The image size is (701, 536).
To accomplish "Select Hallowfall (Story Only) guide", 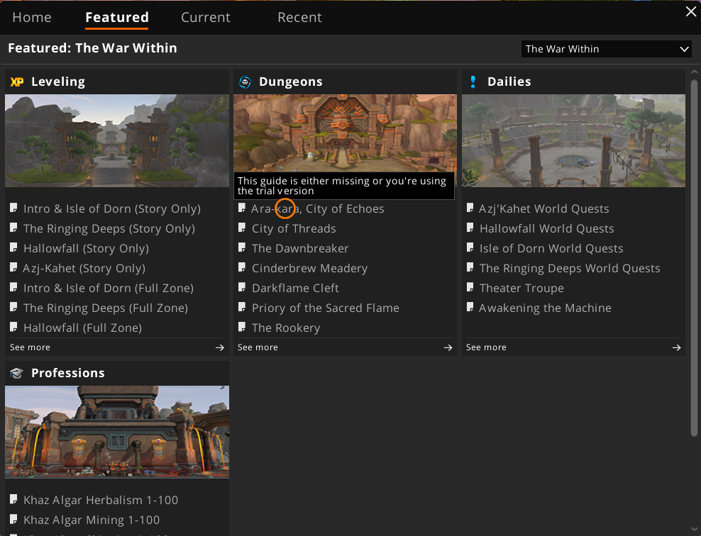I will 87,248.
